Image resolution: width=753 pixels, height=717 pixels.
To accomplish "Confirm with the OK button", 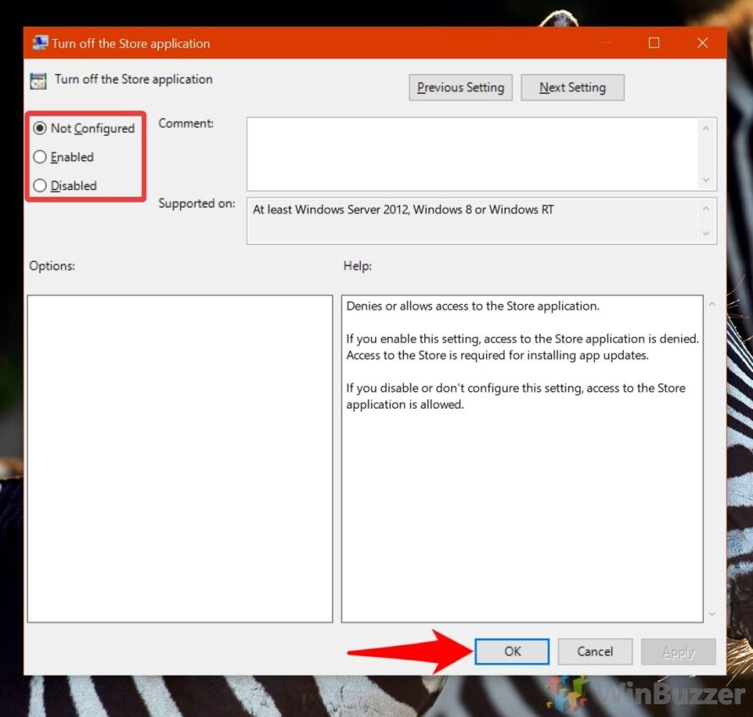I will click(512, 651).
